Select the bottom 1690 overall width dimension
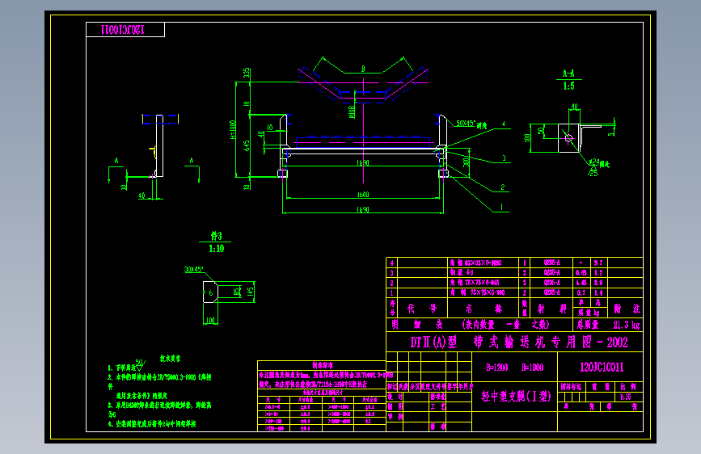 point(363,209)
